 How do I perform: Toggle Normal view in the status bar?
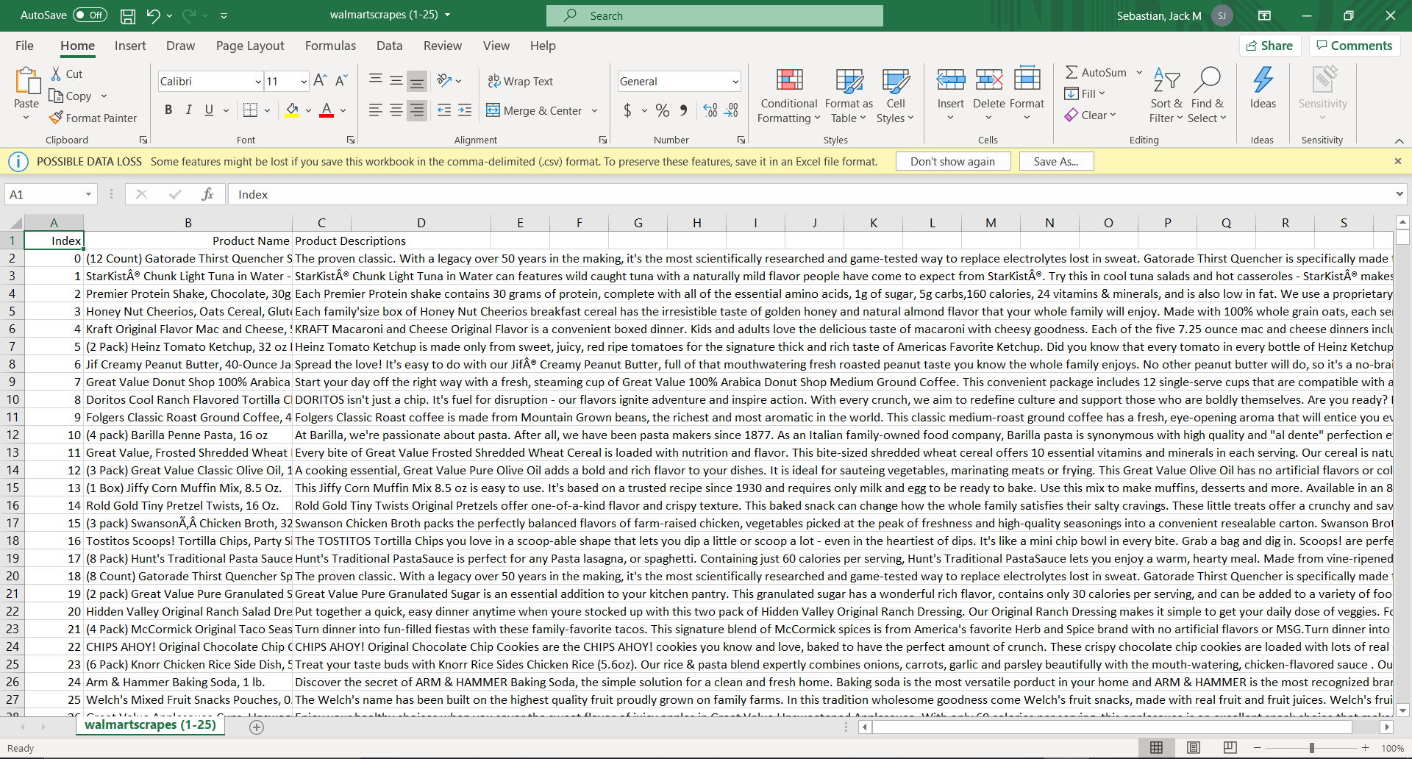pos(1157,748)
